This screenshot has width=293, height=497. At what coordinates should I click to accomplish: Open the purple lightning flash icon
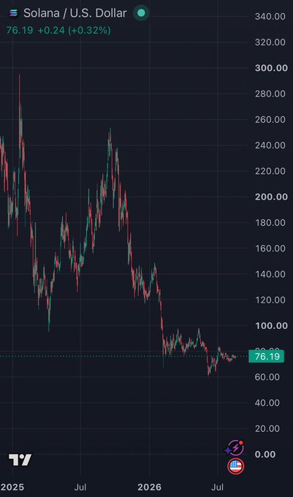[235, 448]
